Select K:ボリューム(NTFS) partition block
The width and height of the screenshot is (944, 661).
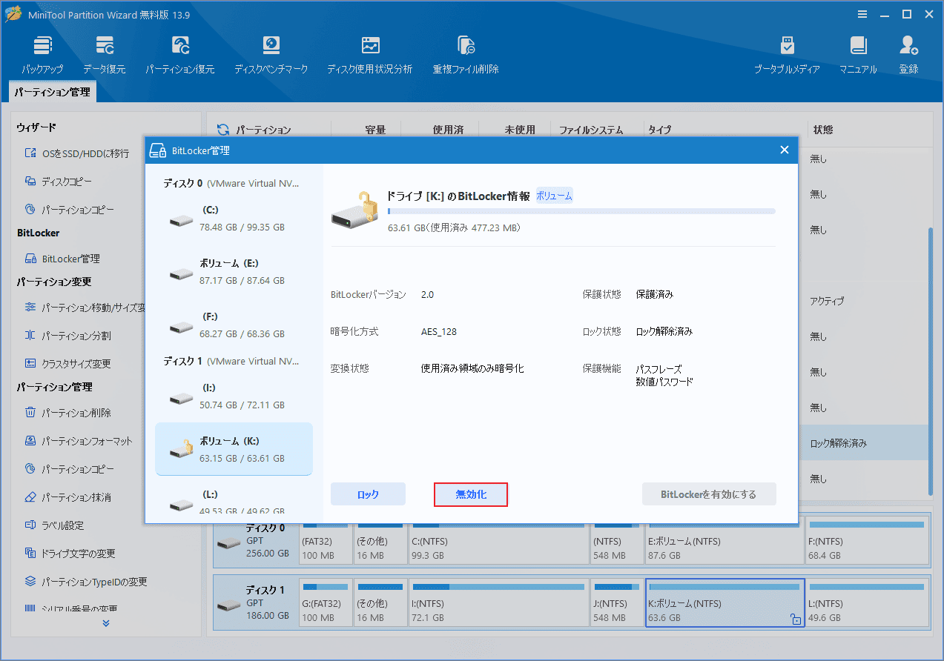725,603
